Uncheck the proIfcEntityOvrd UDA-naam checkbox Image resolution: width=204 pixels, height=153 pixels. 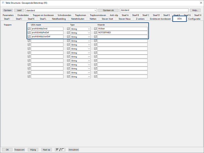coord(29,29)
